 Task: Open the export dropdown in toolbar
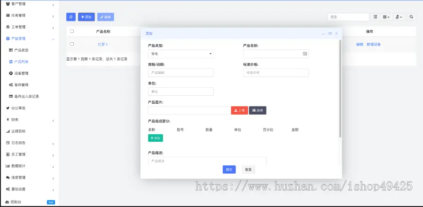point(398,17)
